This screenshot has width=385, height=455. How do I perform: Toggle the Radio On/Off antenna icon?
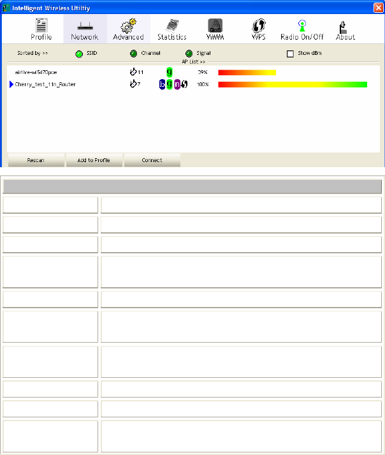point(302,26)
